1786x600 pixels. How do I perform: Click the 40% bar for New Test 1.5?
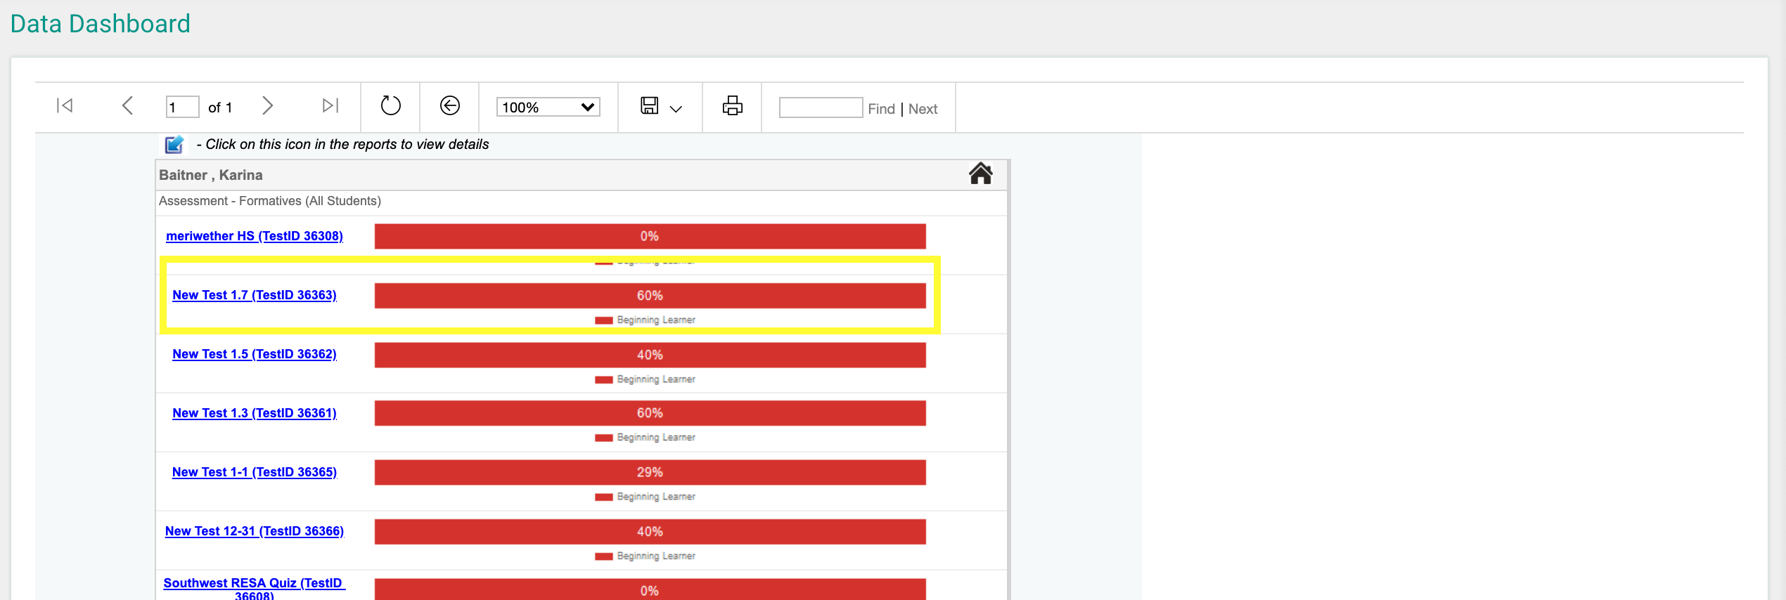650,355
